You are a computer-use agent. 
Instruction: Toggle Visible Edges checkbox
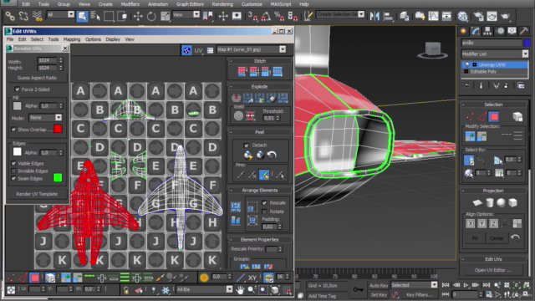click(x=13, y=163)
